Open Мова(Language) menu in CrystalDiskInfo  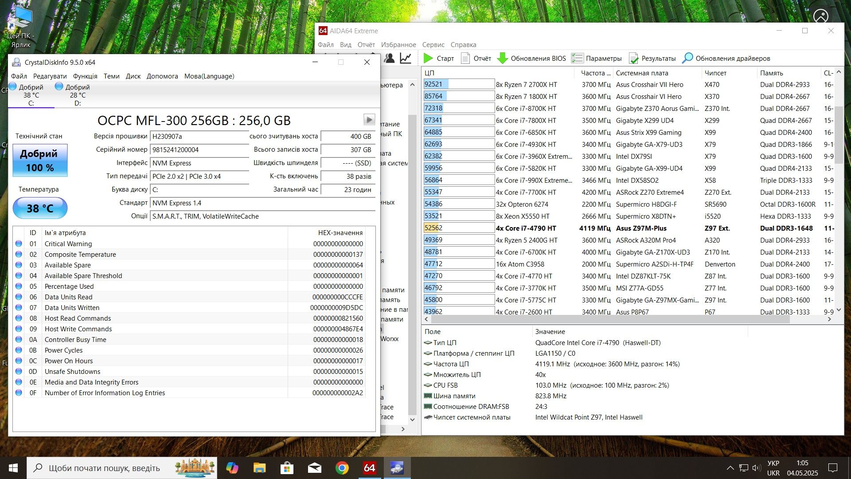209,76
